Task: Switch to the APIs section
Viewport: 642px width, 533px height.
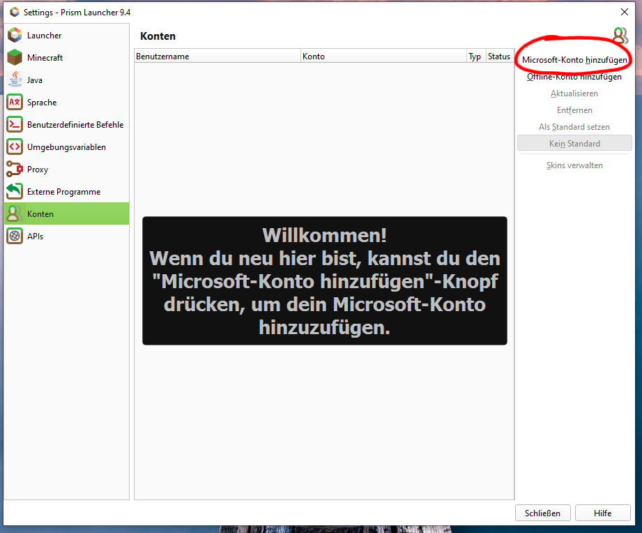Action: coord(37,236)
